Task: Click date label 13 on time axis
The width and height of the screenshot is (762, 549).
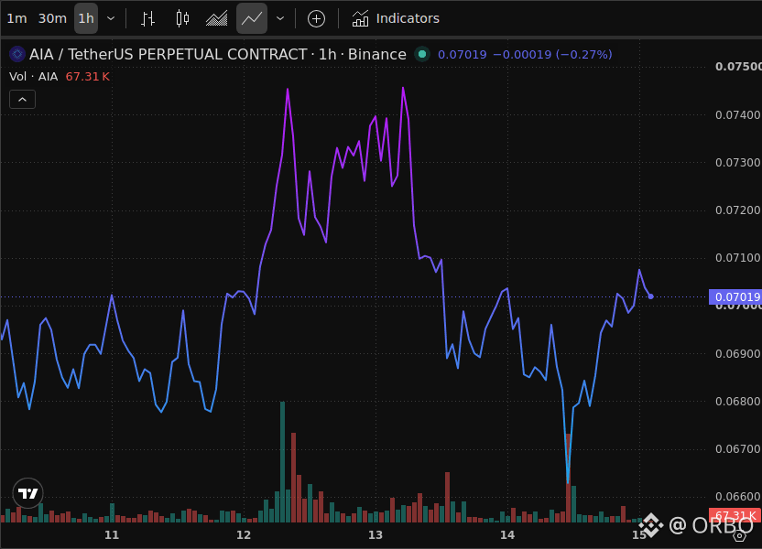Action: click(376, 535)
